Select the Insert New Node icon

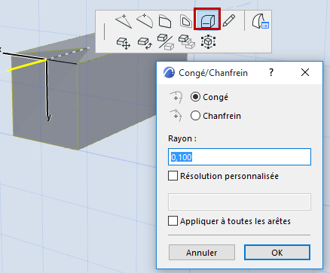point(124,21)
